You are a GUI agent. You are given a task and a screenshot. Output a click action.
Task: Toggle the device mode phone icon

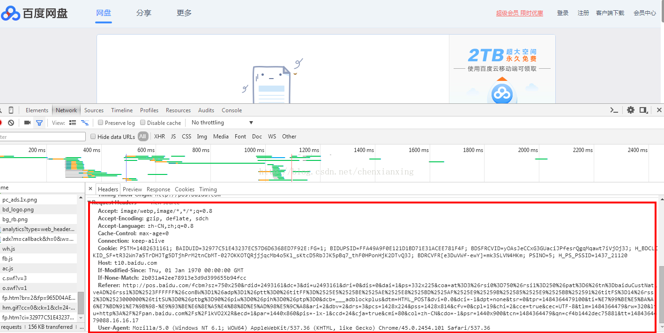pyautogui.click(x=11, y=110)
